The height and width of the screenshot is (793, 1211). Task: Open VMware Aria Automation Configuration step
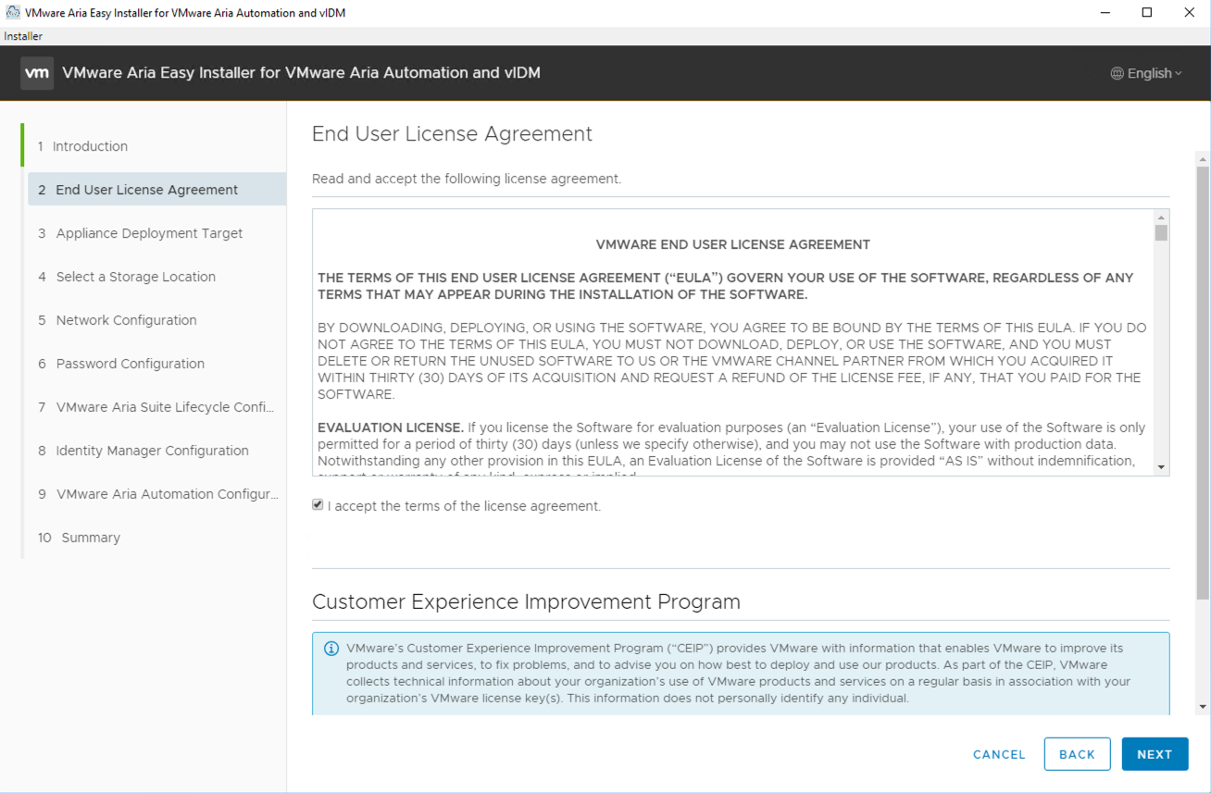point(156,494)
